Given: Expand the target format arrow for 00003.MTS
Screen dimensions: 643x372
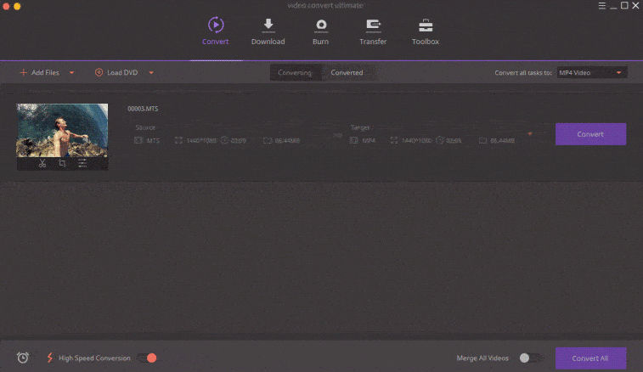Looking at the screenshot, I should pyautogui.click(x=530, y=133).
